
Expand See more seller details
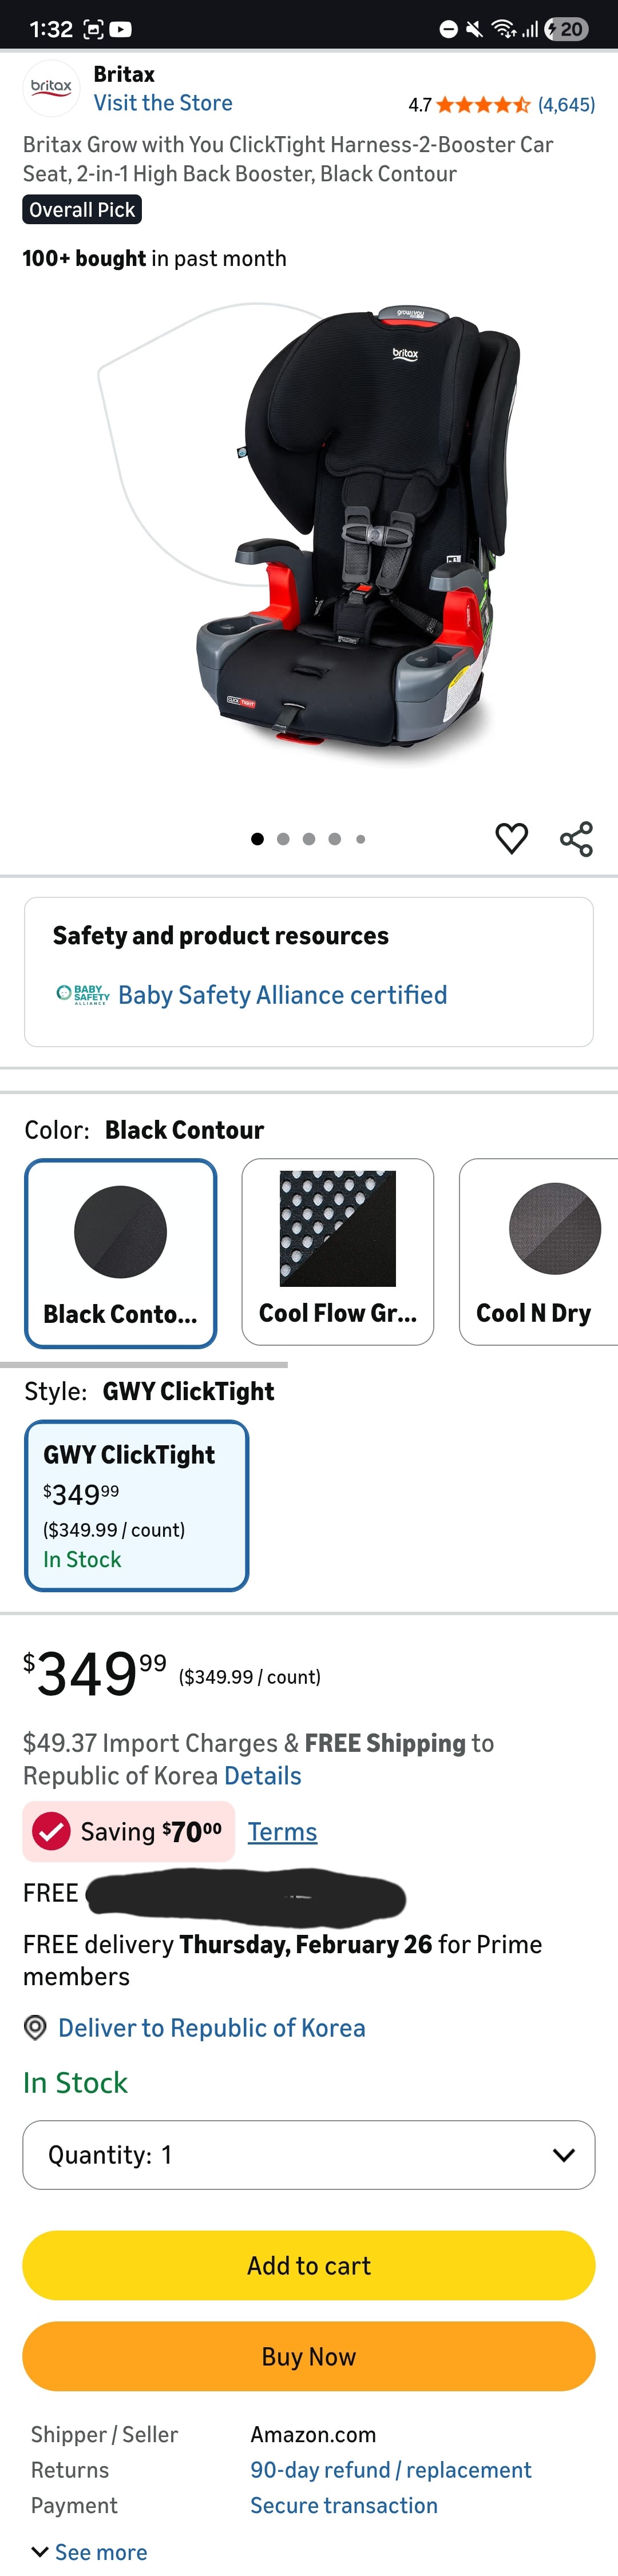90,2551
